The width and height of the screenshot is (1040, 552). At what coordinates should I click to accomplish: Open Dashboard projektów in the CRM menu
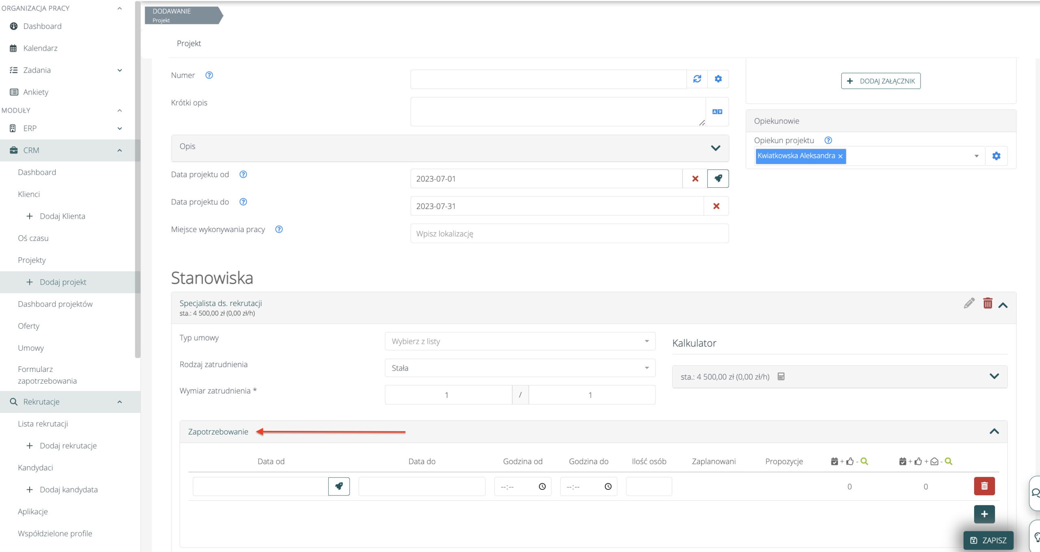55,304
